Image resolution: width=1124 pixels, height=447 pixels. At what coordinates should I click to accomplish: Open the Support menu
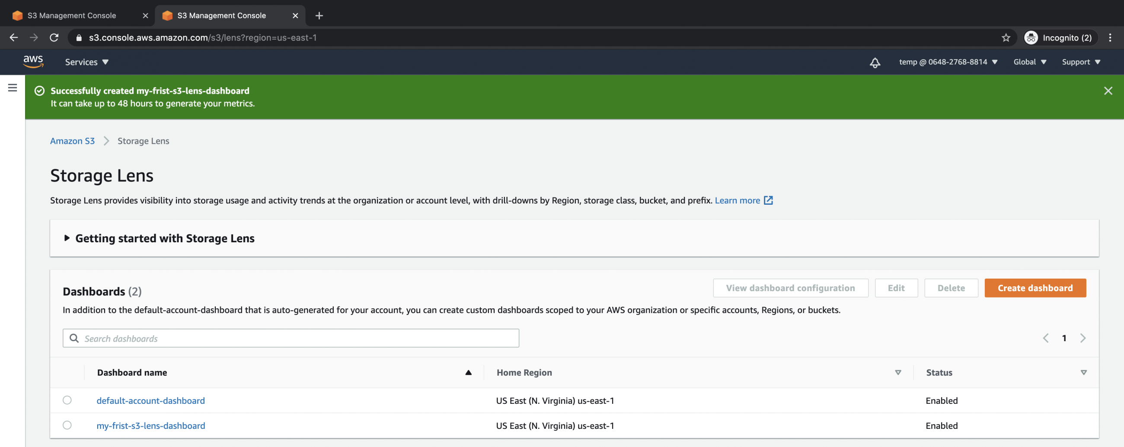(x=1080, y=62)
